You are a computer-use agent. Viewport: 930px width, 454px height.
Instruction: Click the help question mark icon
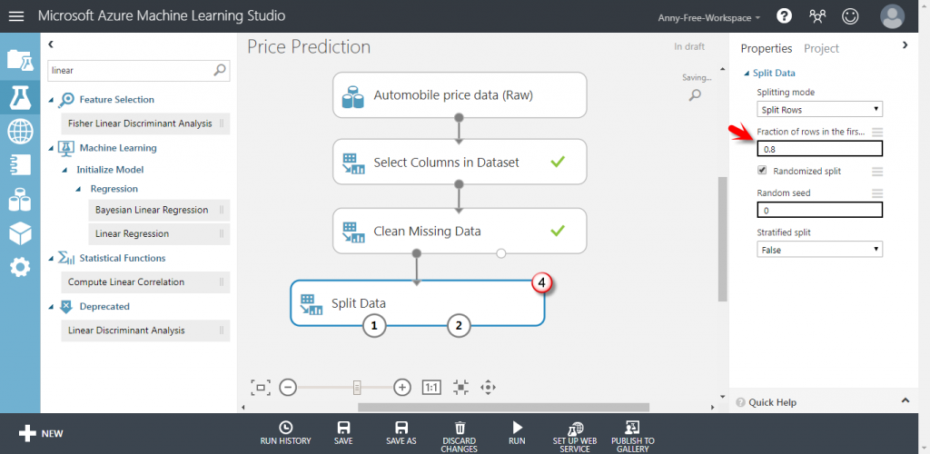click(784, 16)
